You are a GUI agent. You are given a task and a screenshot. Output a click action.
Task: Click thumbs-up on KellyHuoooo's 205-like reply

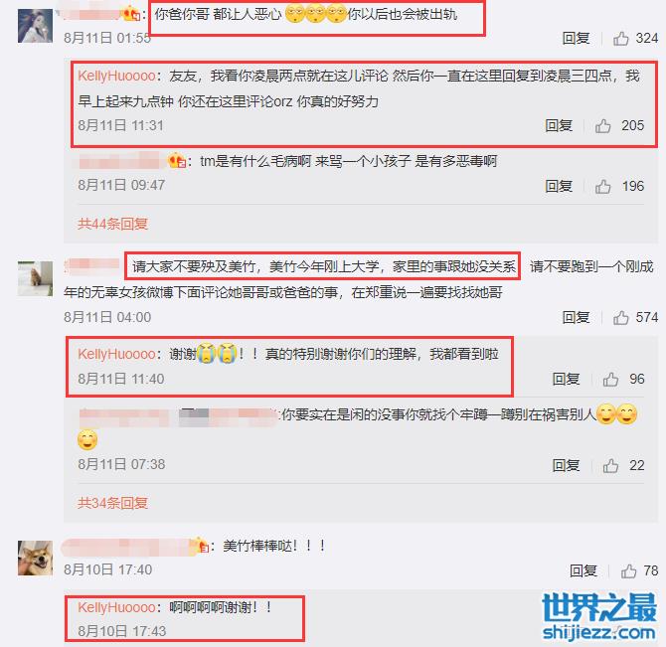(x=602, y=125)
